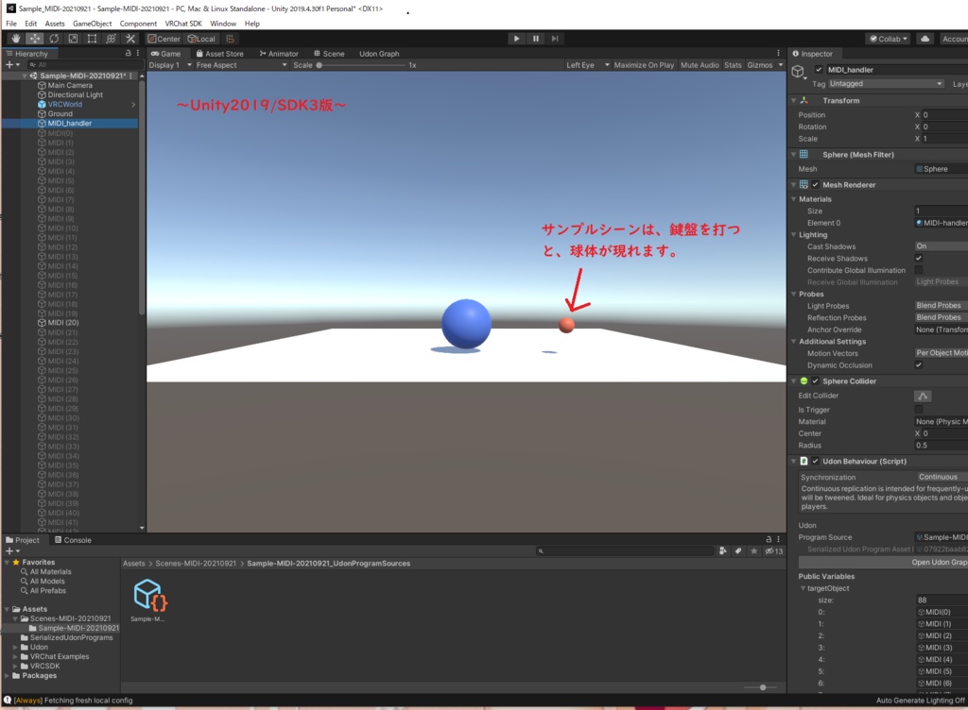Disable Receive Shadows checkbox

[919, 259]
